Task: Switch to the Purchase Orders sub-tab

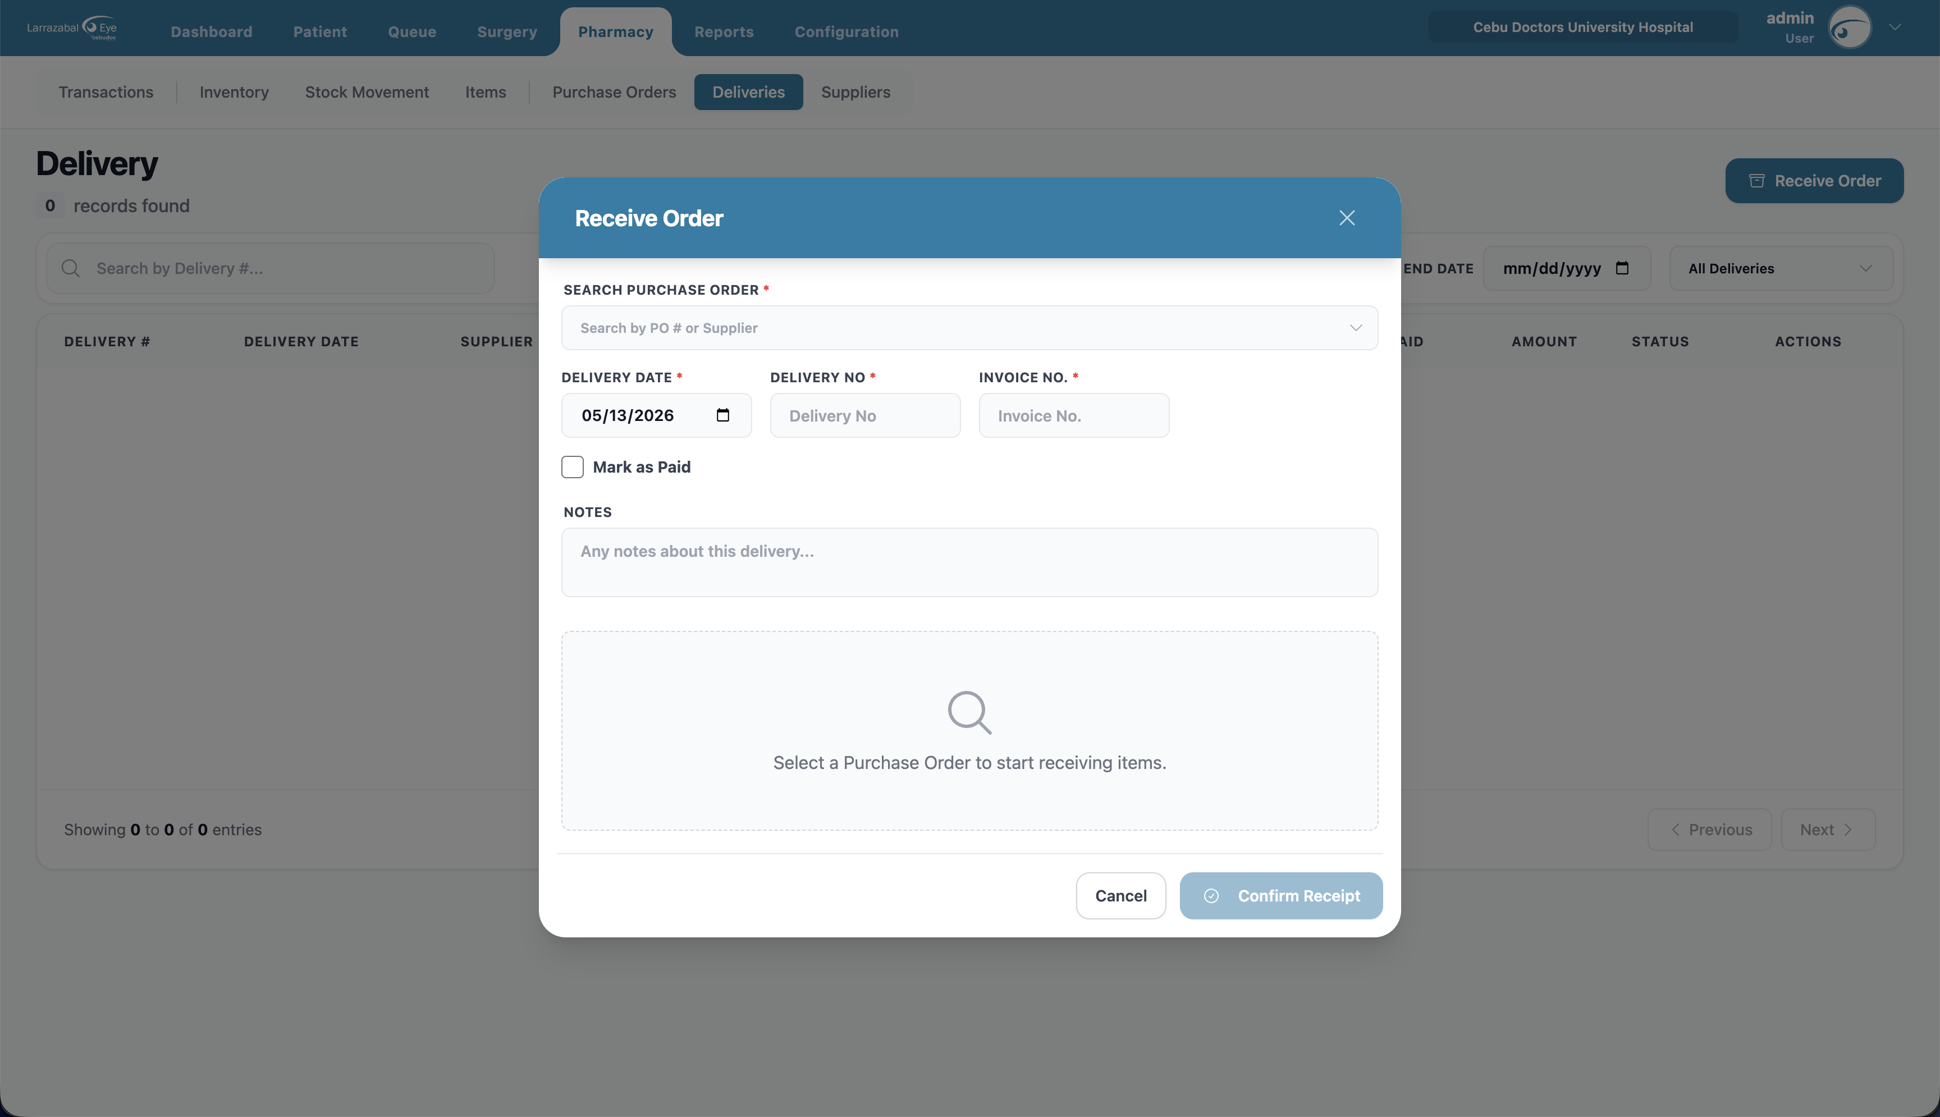Action: pos(614,92)
